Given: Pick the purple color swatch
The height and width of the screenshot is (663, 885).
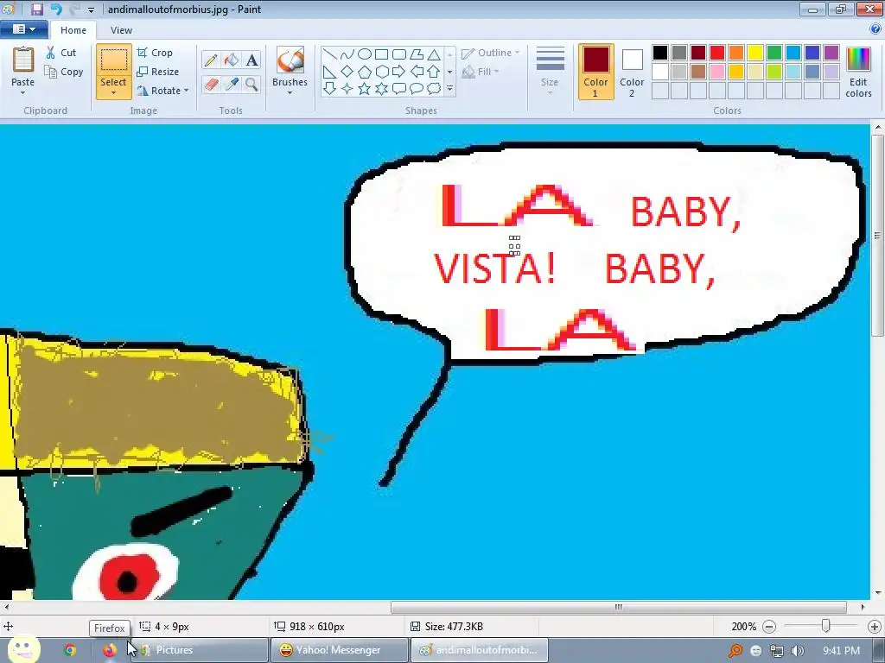Looking at the screenshot, I should pyautogui.click(x=831, y=53).
